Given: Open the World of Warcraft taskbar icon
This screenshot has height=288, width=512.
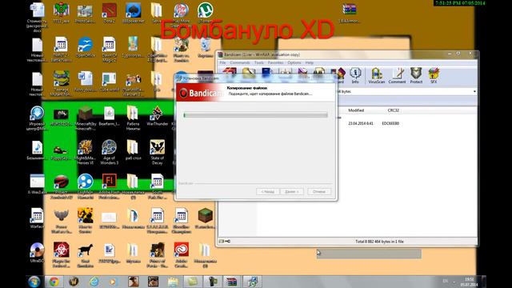Looking at the screenshot, I should pos(74,282).
